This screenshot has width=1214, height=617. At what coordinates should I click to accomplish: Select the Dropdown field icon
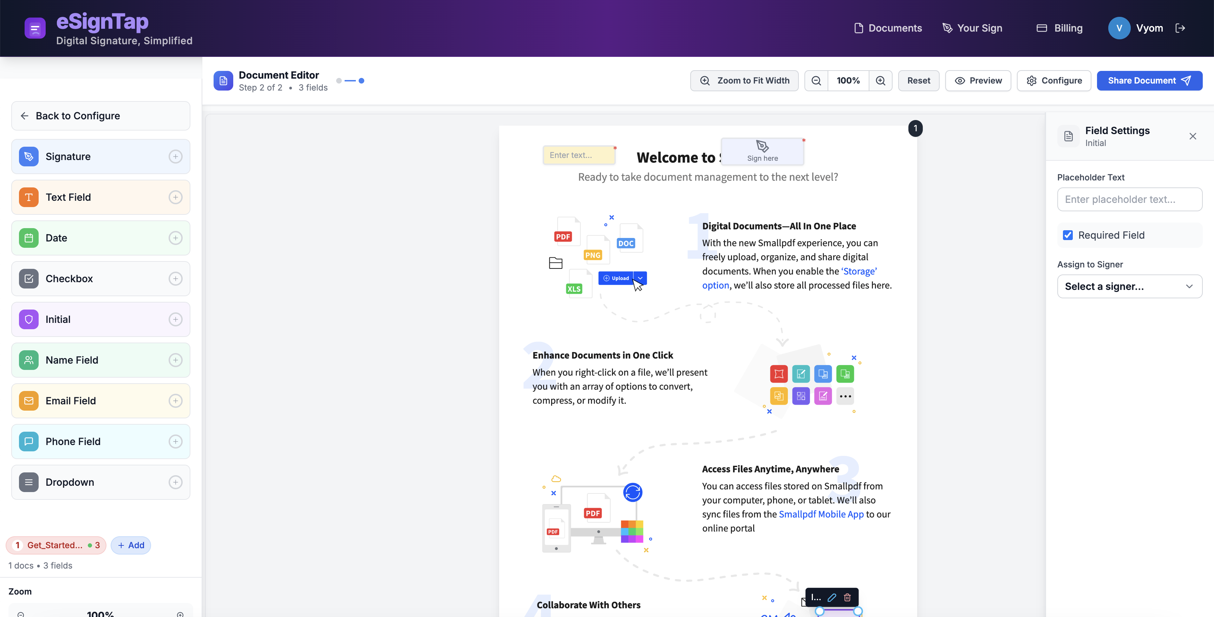(x=29, y=482)
